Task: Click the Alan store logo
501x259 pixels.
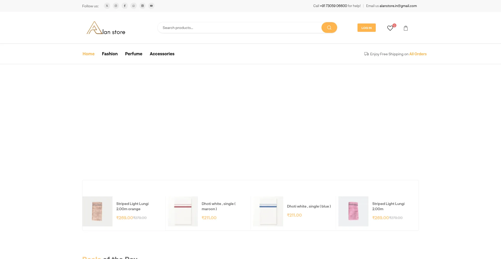Action: pyautogui.click(x=106, y=28)
